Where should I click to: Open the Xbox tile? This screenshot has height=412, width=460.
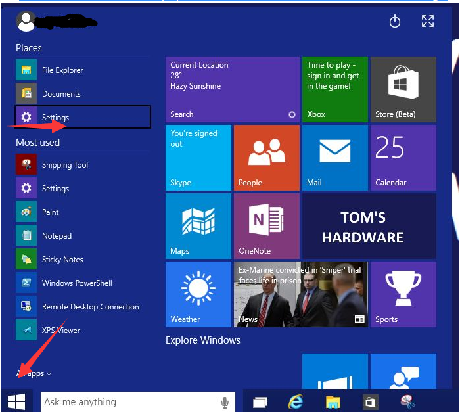[x=334, y=89]
